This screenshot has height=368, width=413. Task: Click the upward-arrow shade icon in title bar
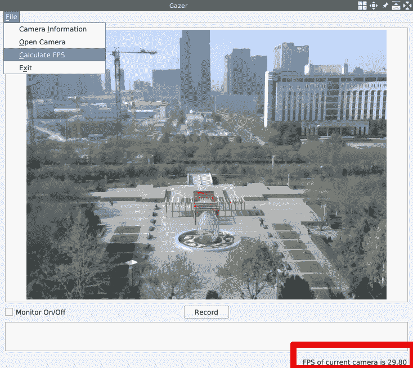396,6
